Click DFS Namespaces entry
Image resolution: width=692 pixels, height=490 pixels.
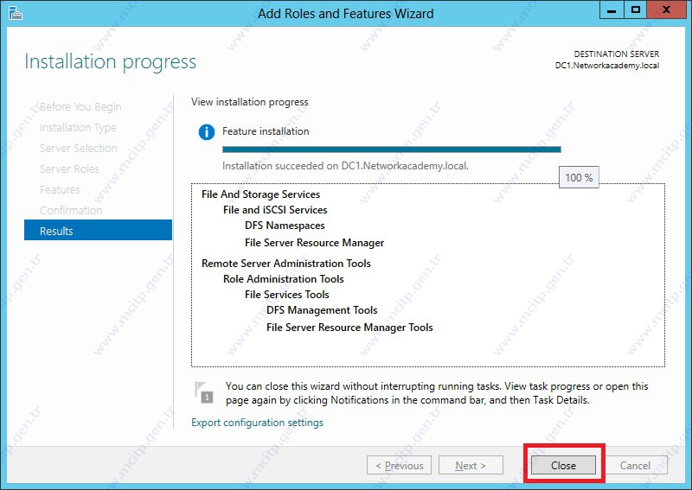coord(285,226)
